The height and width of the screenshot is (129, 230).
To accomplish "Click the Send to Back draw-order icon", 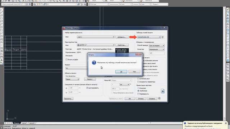I will point(228,68).
